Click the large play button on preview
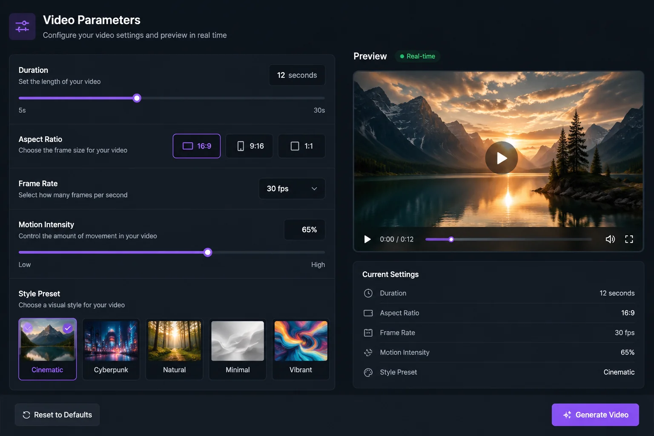Image resolution: width=654 pixels, height=436 pixels. point(501,158)
